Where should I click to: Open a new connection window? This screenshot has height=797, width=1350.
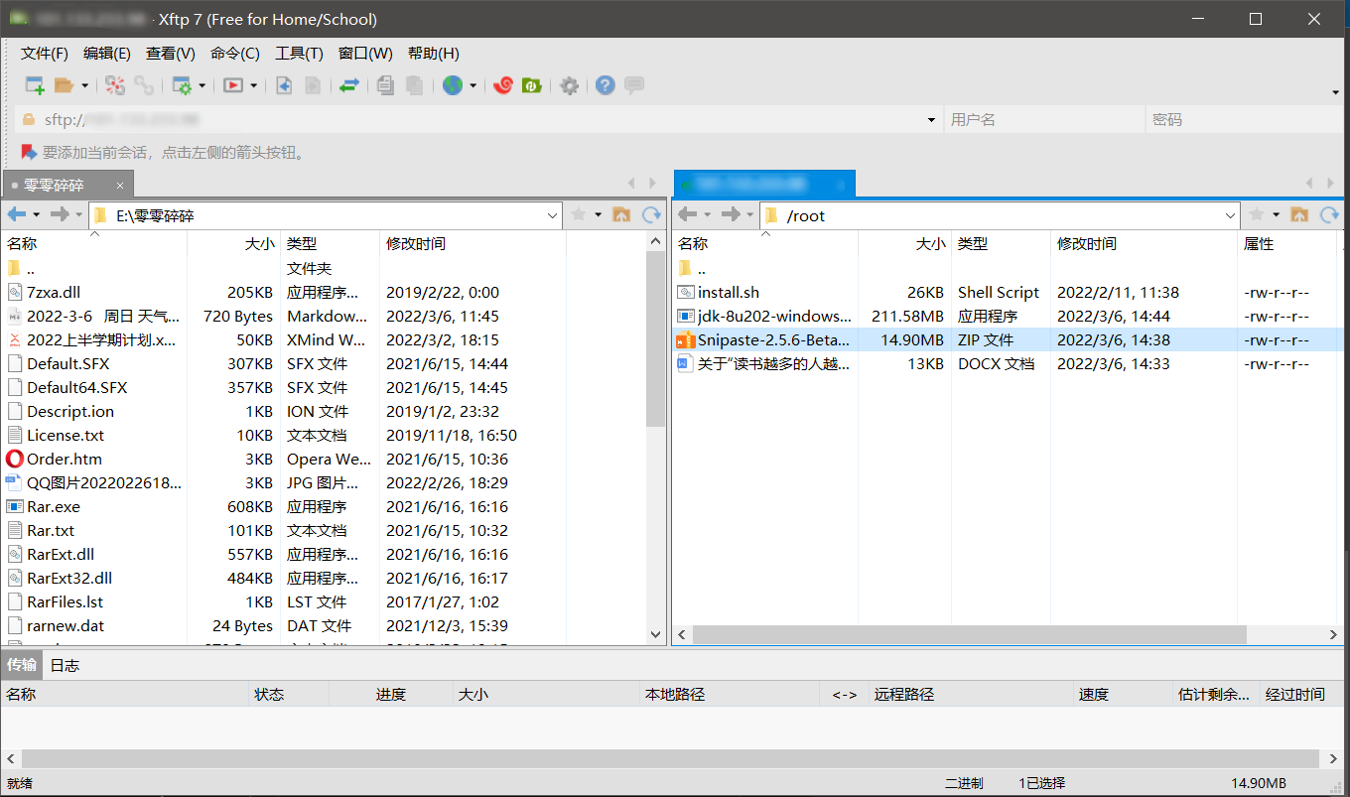point(34,85)
